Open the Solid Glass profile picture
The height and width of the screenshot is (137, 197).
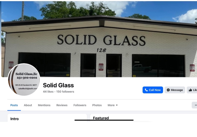coord(24,80)
